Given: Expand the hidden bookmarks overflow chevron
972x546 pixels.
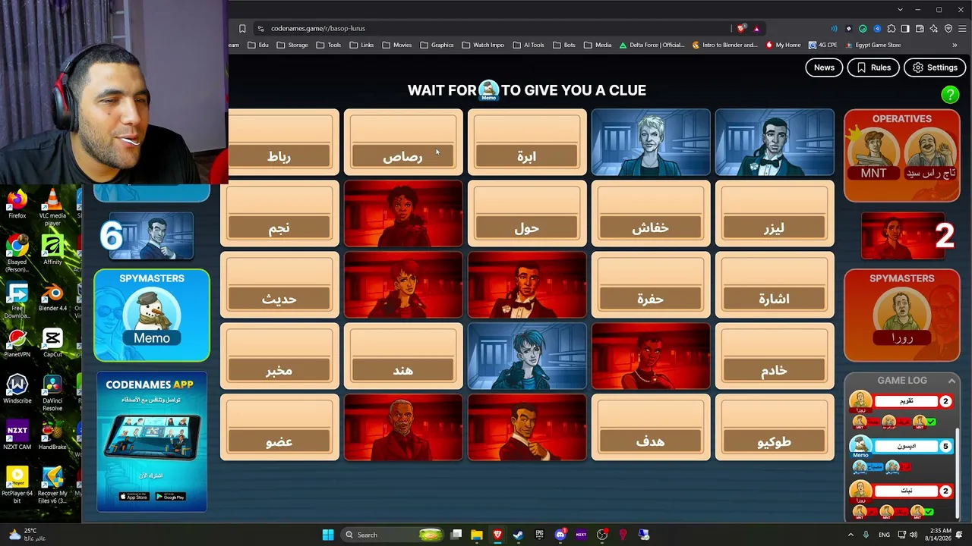Looking at the screenshot, I should 955,45.
